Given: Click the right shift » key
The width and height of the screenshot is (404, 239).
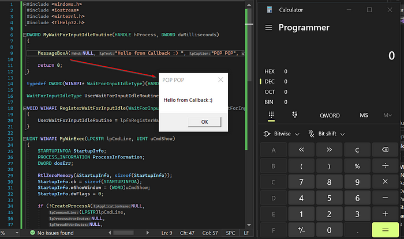Looking at the screenshot, I should (x=329, y=150).
